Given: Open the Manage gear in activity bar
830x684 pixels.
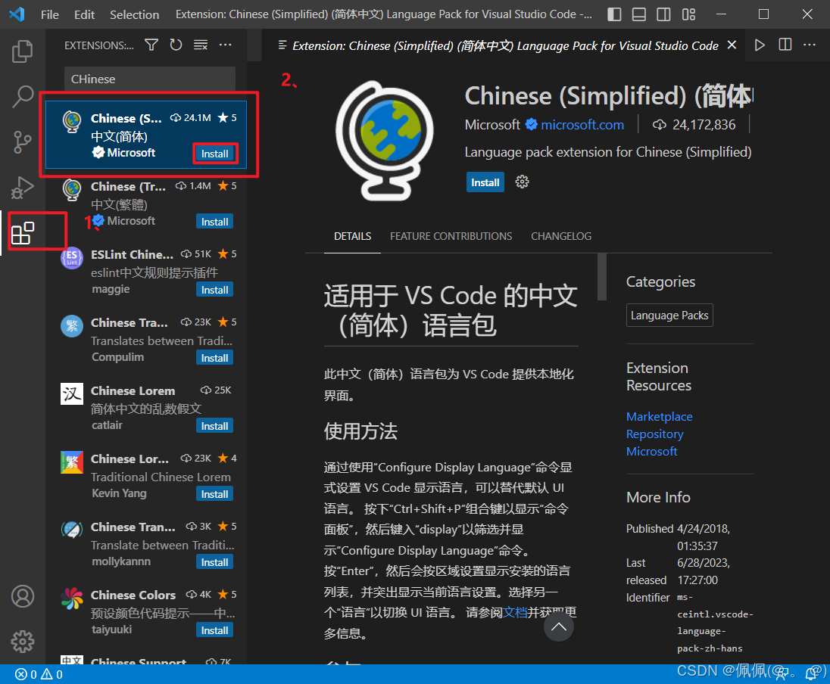Looking at the screenshot, I should [22, 641].
